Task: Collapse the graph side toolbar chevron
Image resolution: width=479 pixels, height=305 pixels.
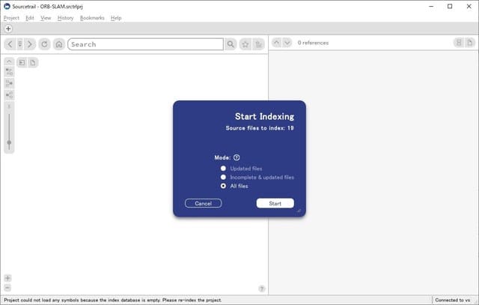Action: pos(9,61)
